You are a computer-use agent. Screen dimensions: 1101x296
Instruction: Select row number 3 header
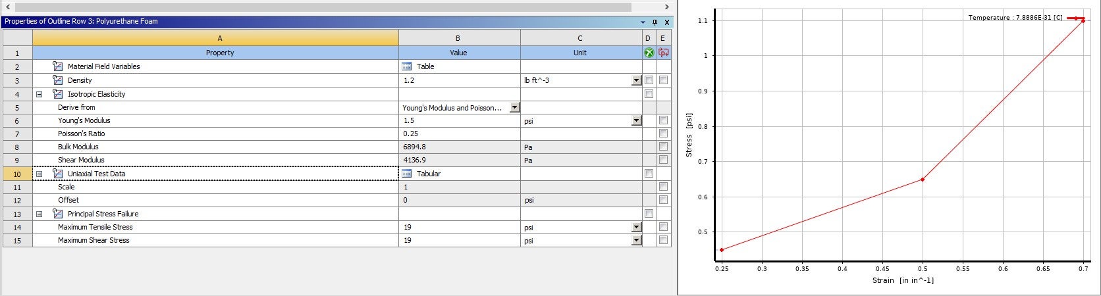[x=18, y=80]
